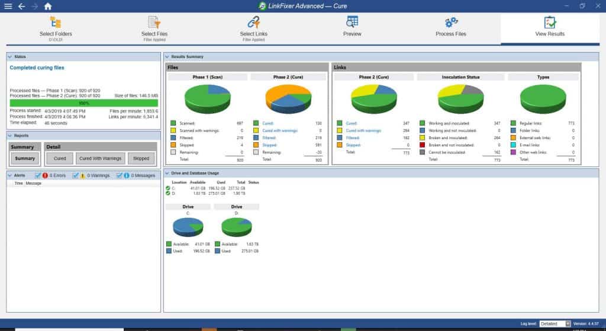Viewport: 606px width, 331px height.
Task: Click the red Errors alert icon
Action: [45, 175]
